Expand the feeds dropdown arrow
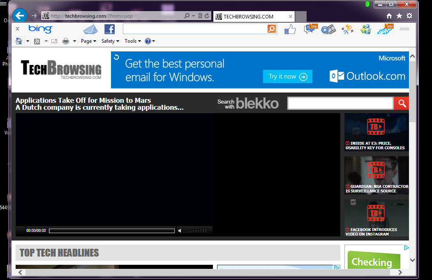The image size is (432, 280). [46, 41]
